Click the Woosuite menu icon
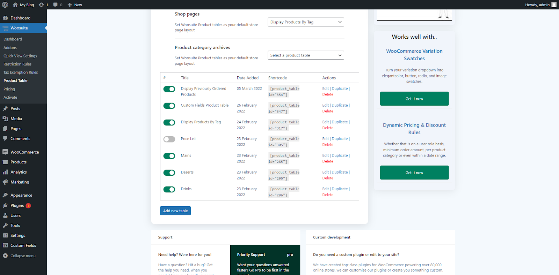The image size is (559, 275). click(x=5, y=28)
